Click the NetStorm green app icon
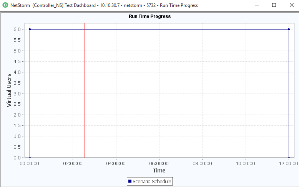 [5, 5]
